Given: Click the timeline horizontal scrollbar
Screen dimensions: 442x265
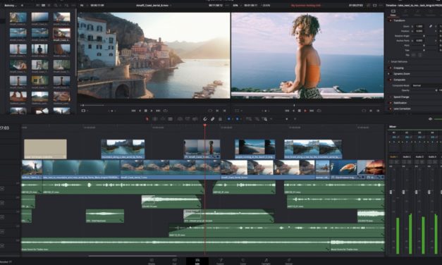Looking at the screenshot, I should tap(133, 256).
